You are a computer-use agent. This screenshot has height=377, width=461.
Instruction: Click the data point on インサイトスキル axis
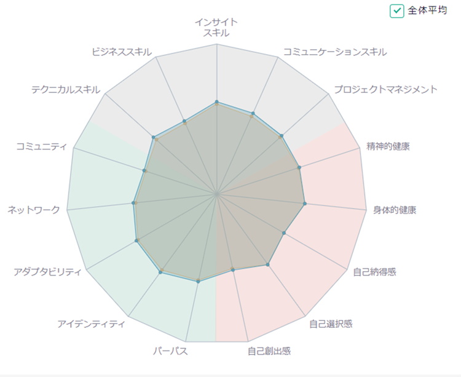coord(217,101)
